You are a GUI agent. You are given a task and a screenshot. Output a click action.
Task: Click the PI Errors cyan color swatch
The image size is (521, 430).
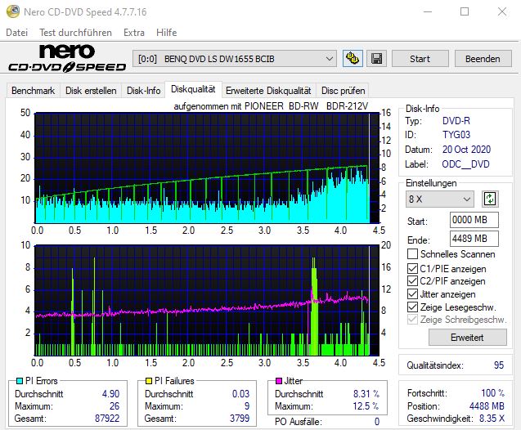click(x=20, y=382)
